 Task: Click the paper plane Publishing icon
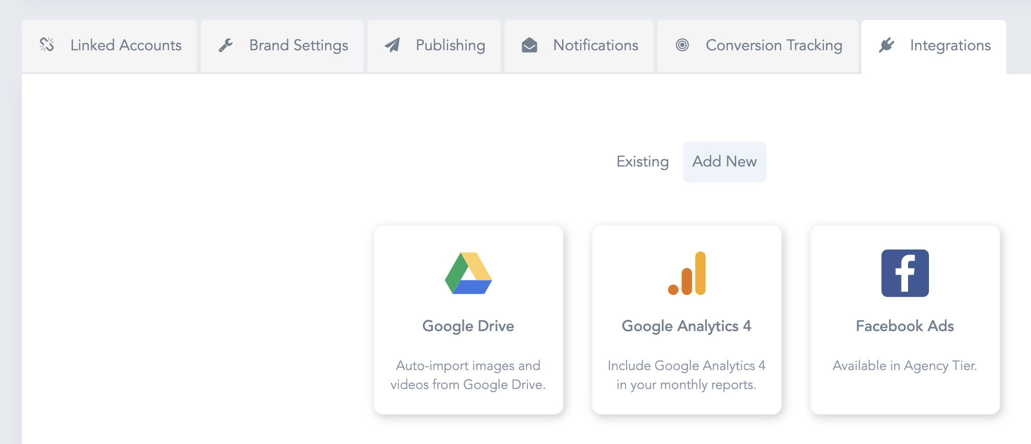(x=392, y=45)
